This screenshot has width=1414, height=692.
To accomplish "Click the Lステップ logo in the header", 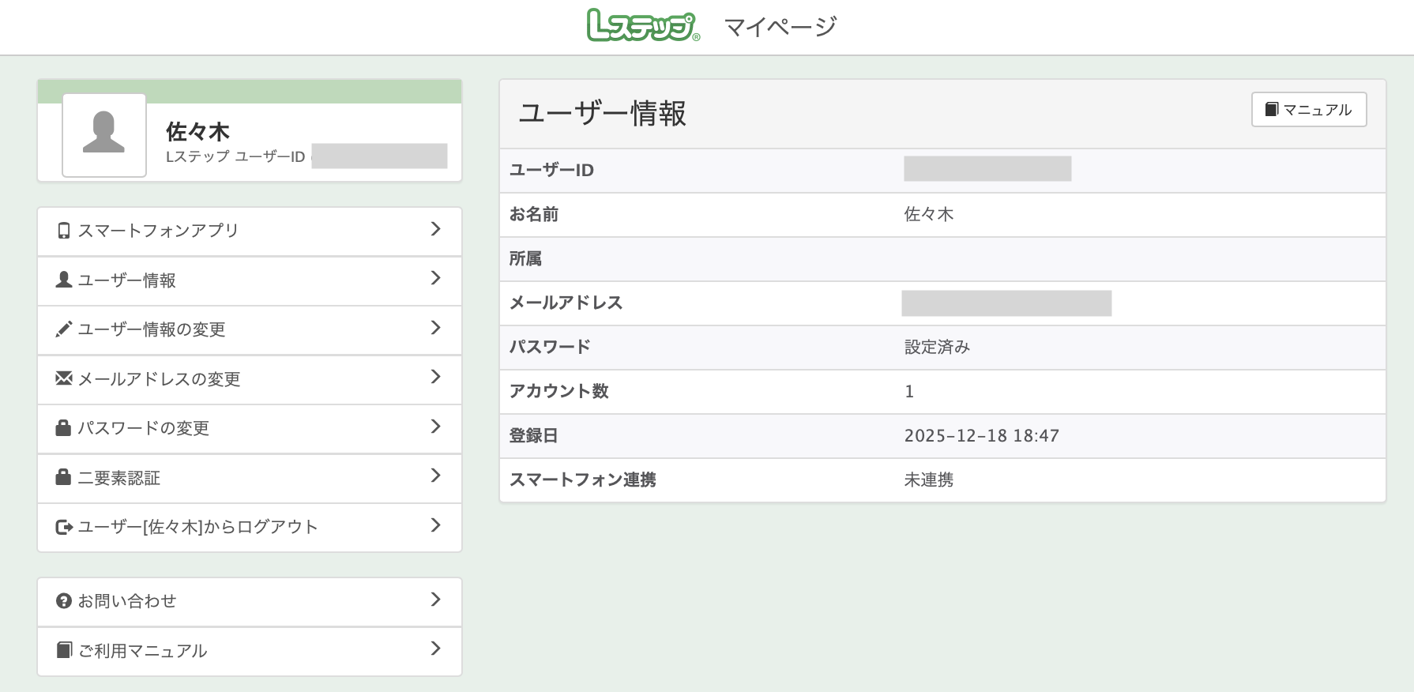I will (642, 24).
